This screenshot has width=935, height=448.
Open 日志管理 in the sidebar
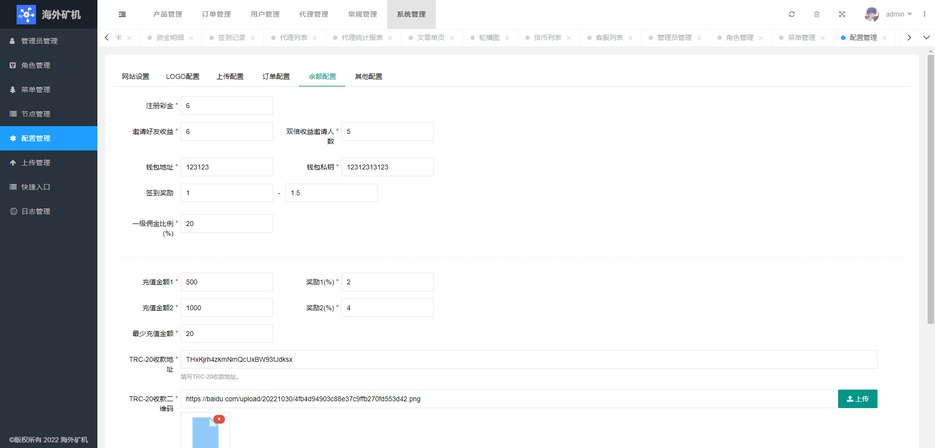point(36,211)
